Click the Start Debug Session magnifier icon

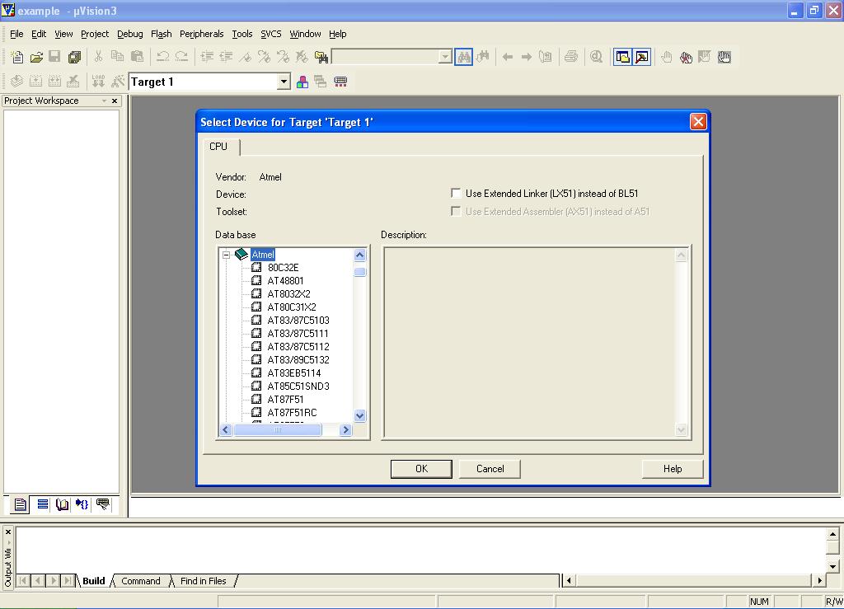(596, 57)
